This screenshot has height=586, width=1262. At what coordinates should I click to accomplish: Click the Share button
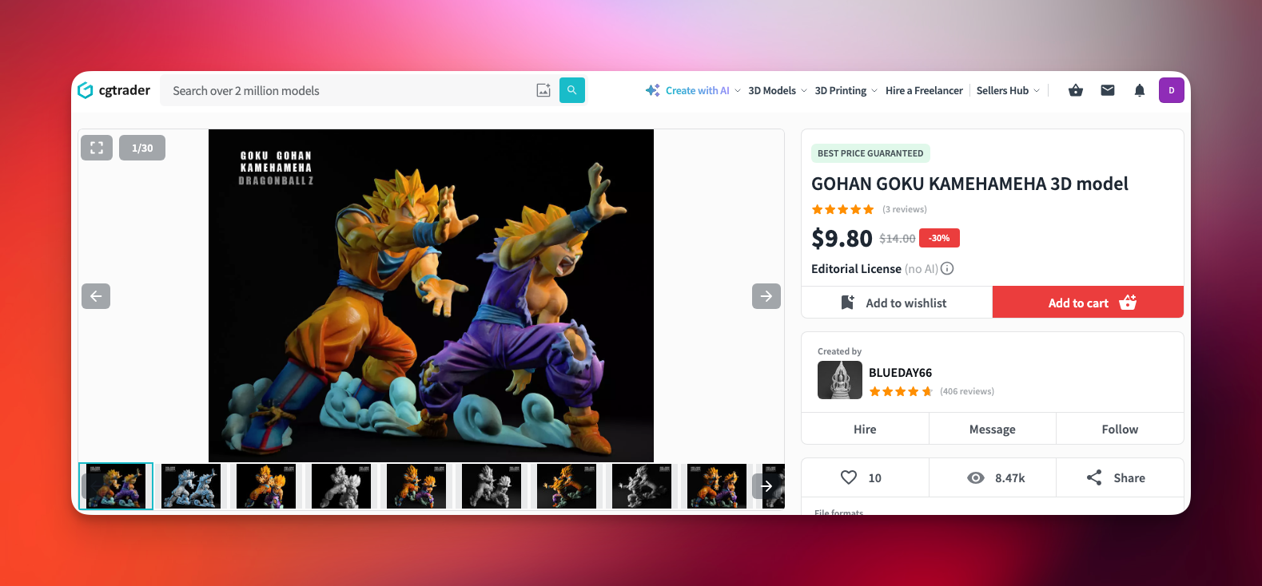tap(1116, 477)
